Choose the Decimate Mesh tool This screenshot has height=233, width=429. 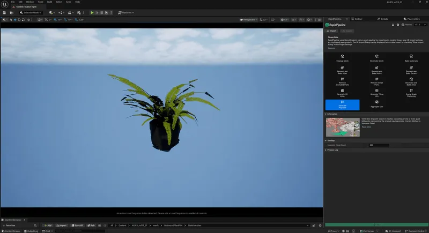(376, 58)
